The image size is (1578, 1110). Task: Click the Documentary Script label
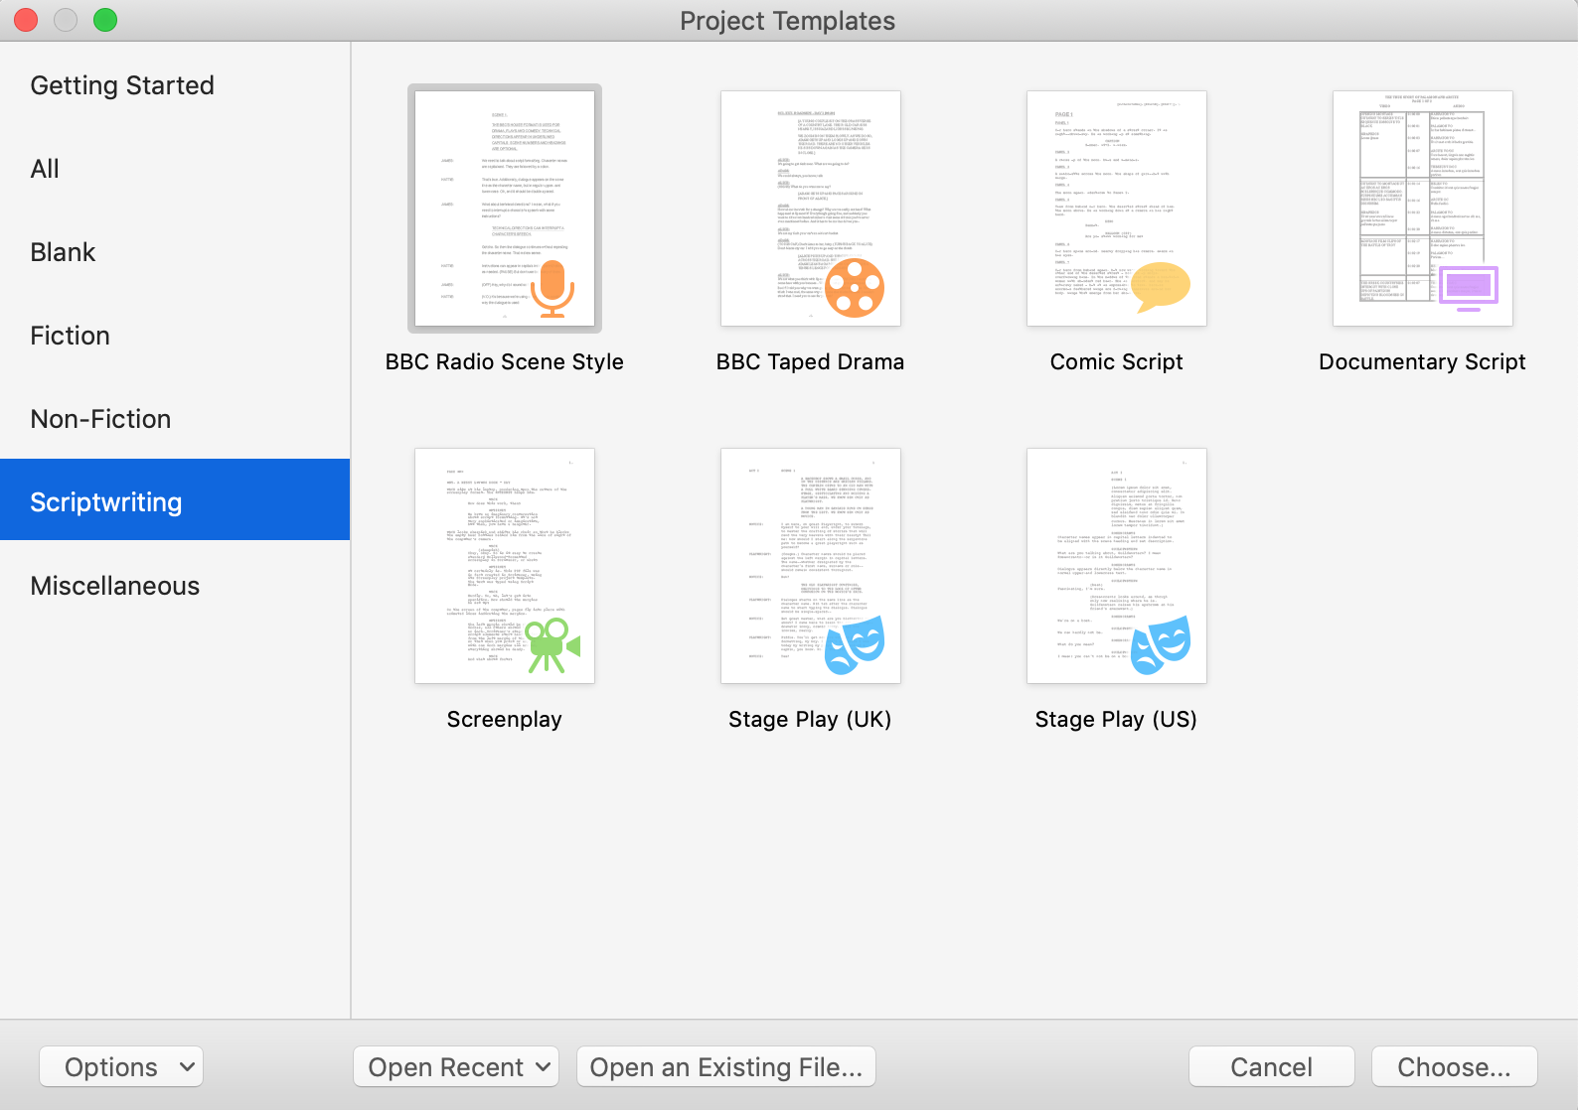(1423, 362)
